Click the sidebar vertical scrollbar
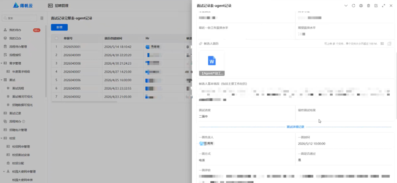The height and width of the screenshot is (183, 397). pos(46,61)
